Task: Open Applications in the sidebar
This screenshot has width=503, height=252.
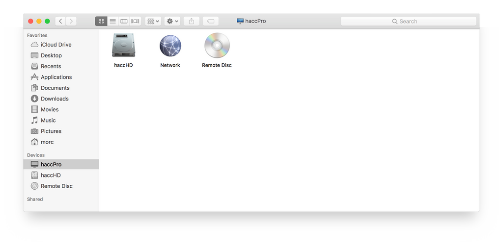Action: (x=61, y=77)
